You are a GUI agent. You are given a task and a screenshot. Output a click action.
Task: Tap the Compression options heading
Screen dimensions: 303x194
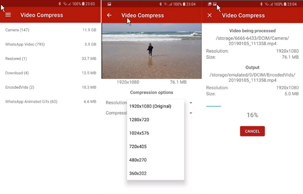coord(151,92)
